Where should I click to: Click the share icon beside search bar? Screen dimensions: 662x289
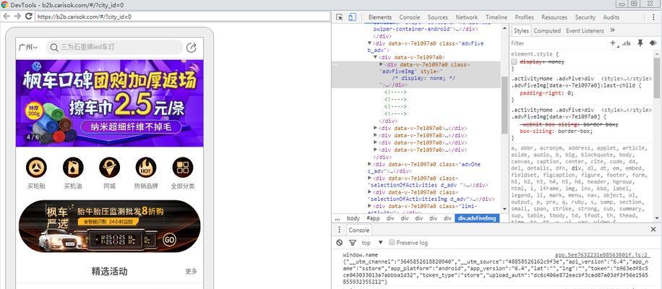192,47
